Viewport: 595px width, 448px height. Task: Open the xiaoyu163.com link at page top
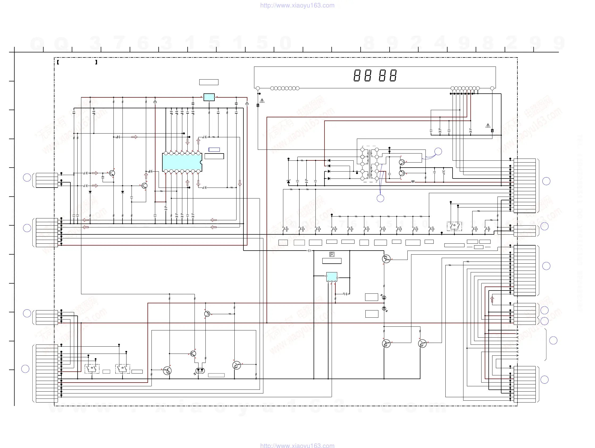pyautogui.click(x=297, y=5)
